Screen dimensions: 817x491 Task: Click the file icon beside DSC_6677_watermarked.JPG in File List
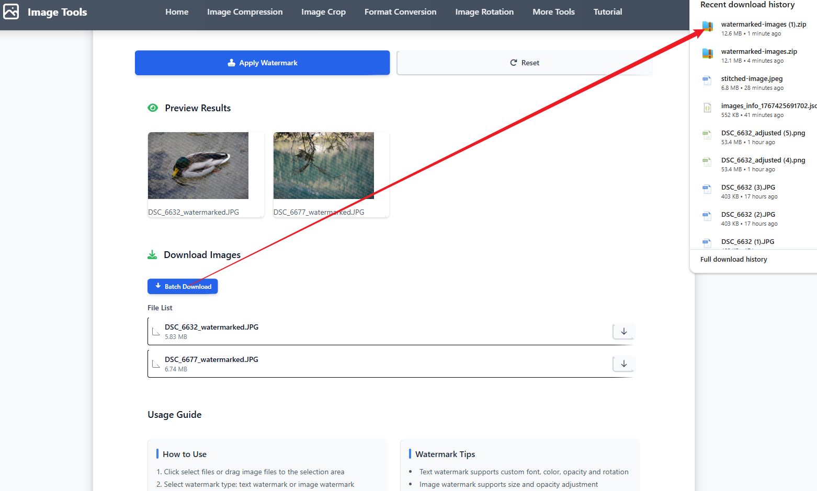click(156, 364)
